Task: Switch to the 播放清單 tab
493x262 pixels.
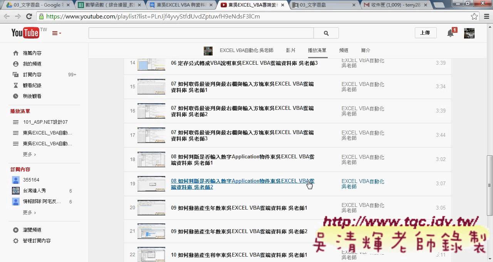Action: tap(317, 50)
